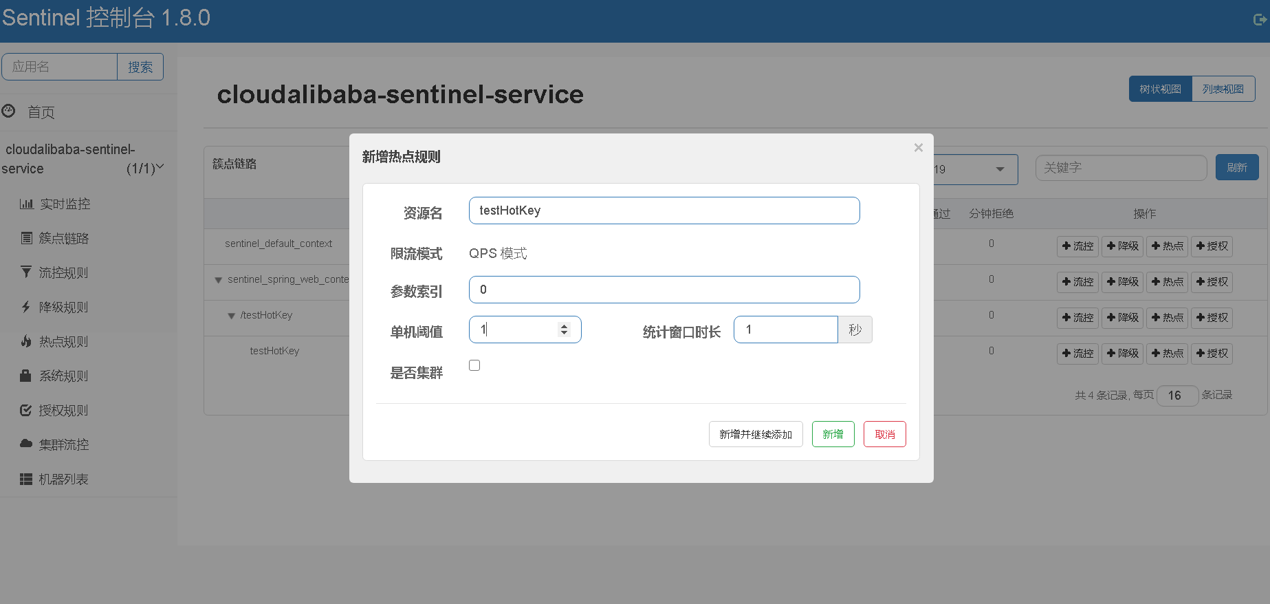Image resolution: width=1270 pixels, height=604 pixels.
Task: Collapse the sentinel_spring_web_context node
Action: [218, 280]
